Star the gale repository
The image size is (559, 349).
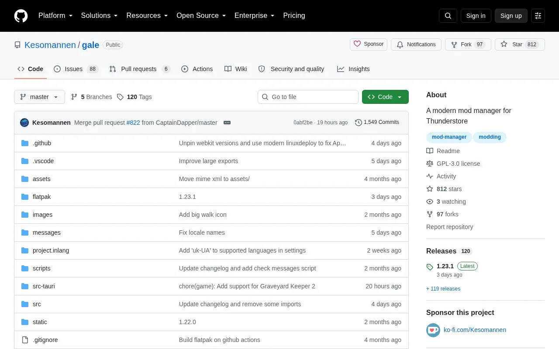520,44
